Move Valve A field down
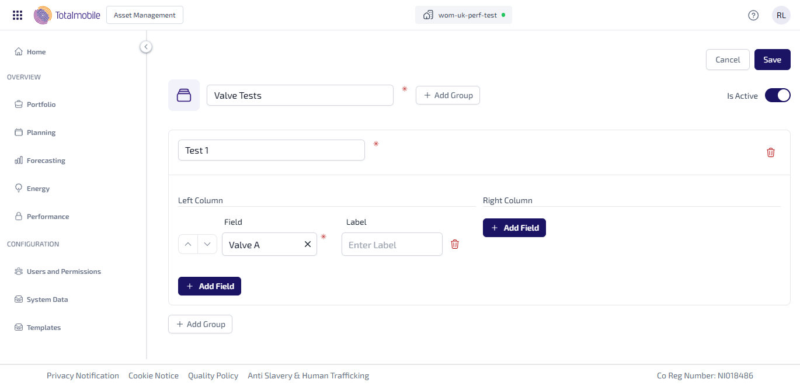The height and width of the screenshot is (386, 800). click(207, 244)
